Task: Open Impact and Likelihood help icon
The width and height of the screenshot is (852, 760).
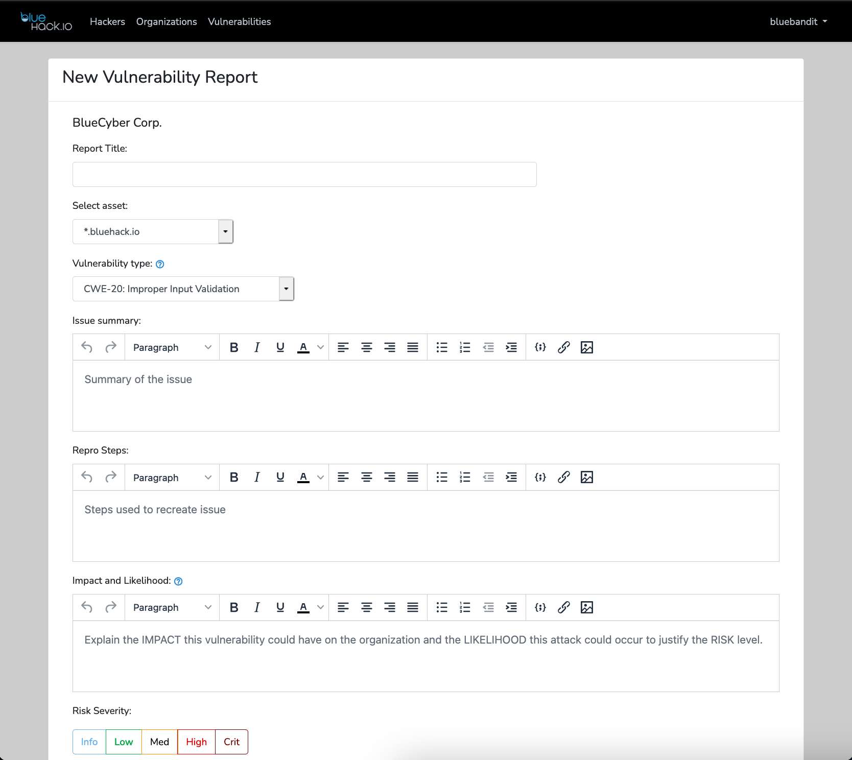Action: 178,581
